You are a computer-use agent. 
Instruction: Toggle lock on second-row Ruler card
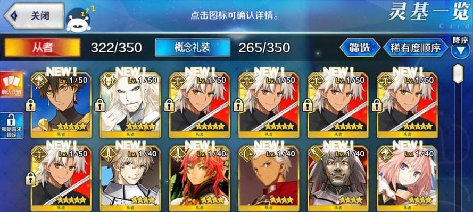31,179
